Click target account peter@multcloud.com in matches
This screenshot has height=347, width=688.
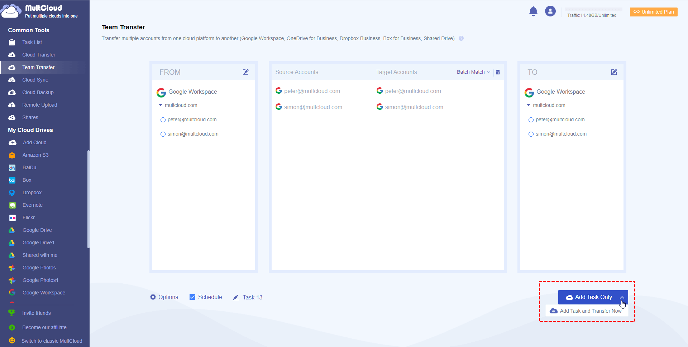[x=413, y=91]
